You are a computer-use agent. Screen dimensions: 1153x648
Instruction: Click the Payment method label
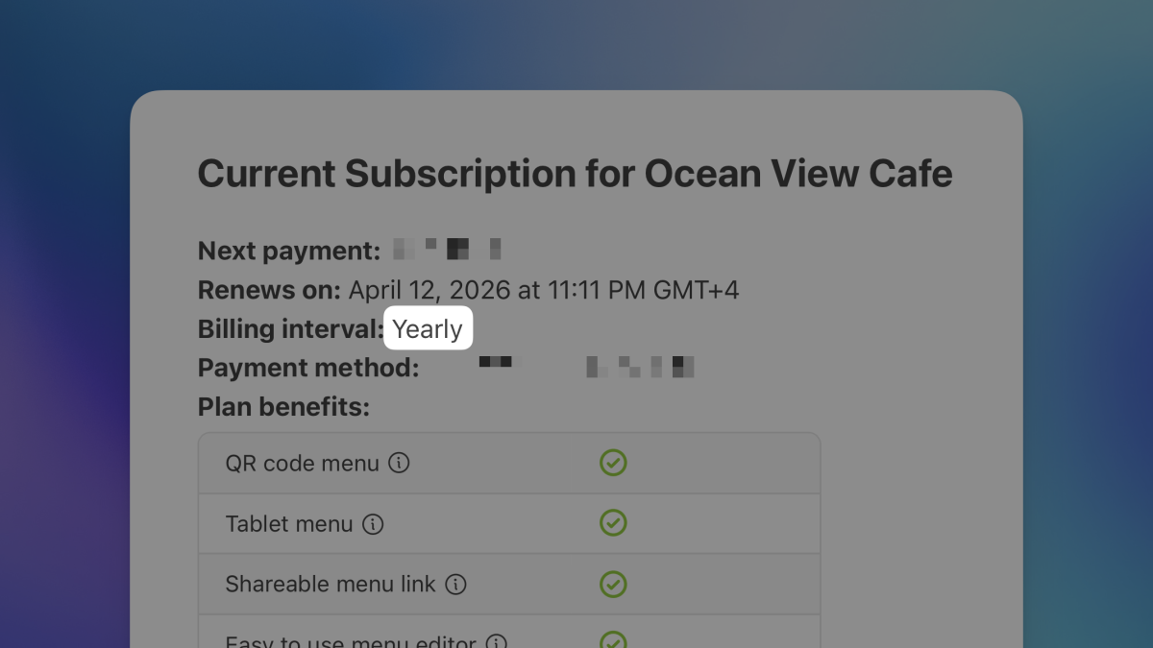tap(308, 368)
